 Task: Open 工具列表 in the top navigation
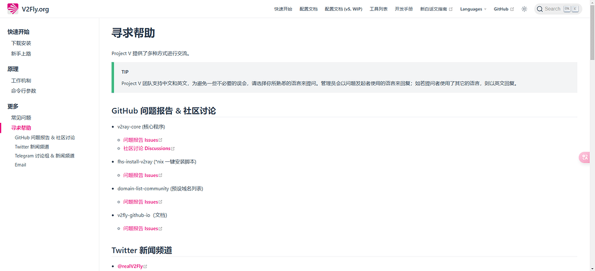(379, 9)
